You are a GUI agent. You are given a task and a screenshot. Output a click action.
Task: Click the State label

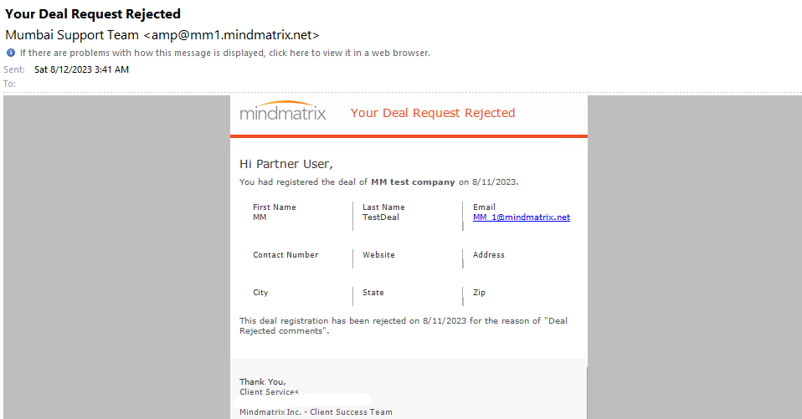373,292
